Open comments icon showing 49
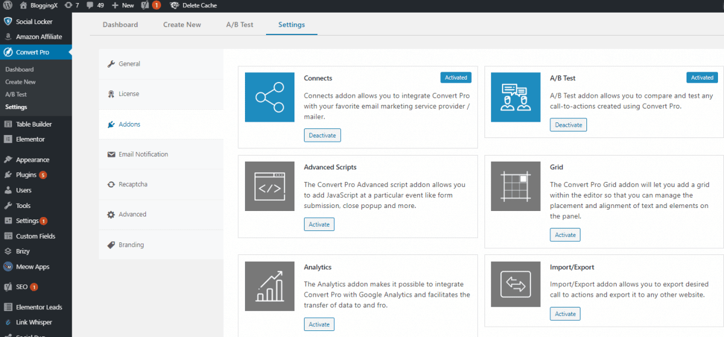 click(95, 5)
